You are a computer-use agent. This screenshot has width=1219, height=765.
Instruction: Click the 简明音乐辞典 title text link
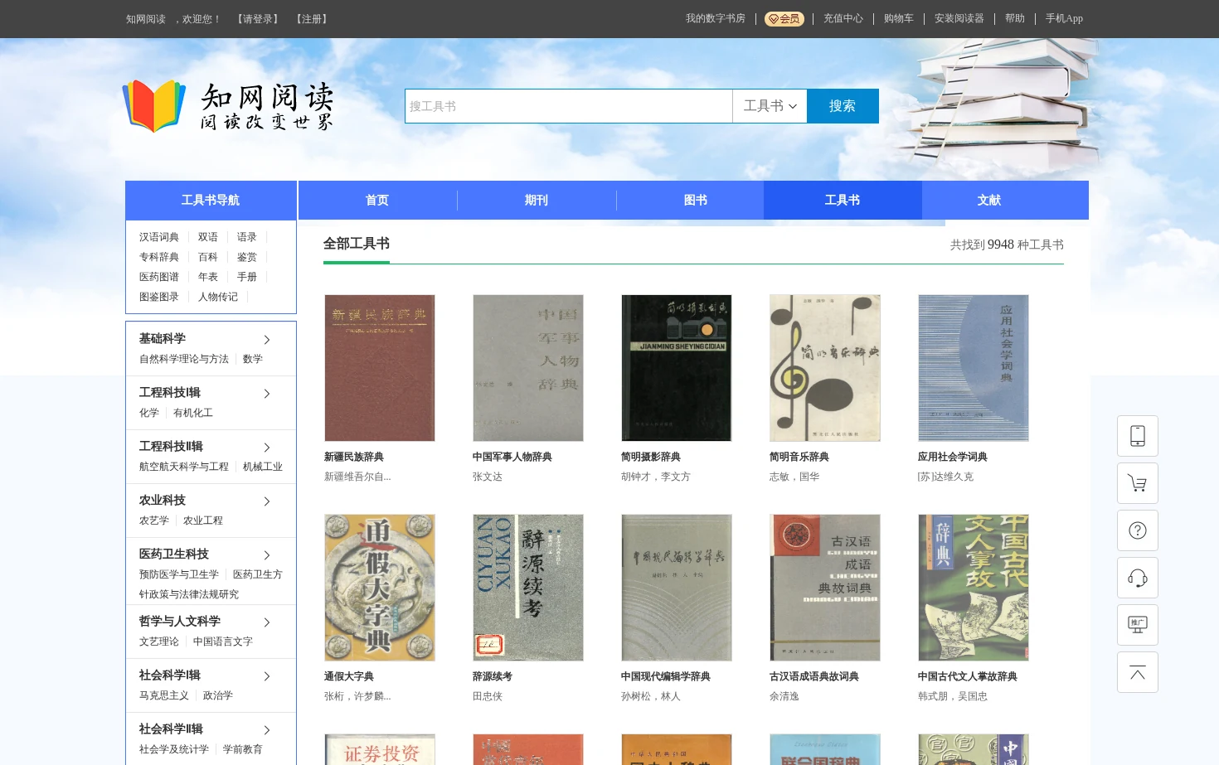pos(799,457)
